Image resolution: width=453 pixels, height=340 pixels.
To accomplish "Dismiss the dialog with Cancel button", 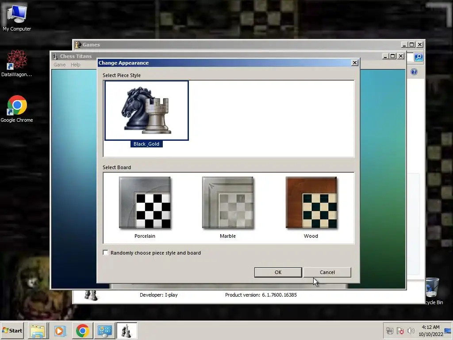I will tap(327, 272).
